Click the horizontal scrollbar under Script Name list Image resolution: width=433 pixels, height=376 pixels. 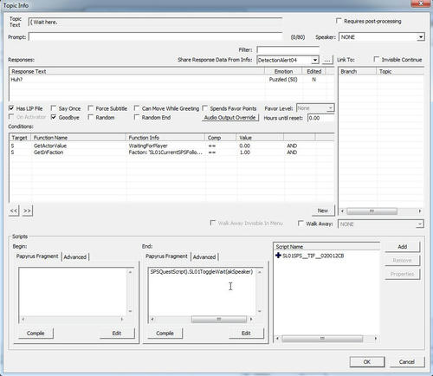(x=326, y=338)
